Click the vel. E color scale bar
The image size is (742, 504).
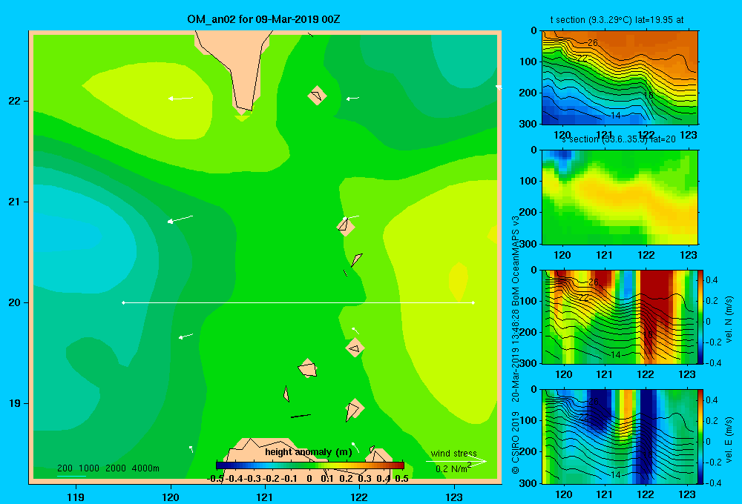(701, 437)
